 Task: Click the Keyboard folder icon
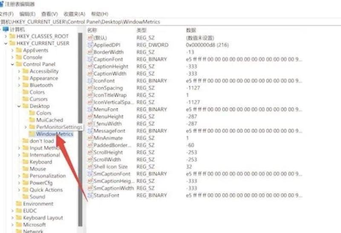26,162
